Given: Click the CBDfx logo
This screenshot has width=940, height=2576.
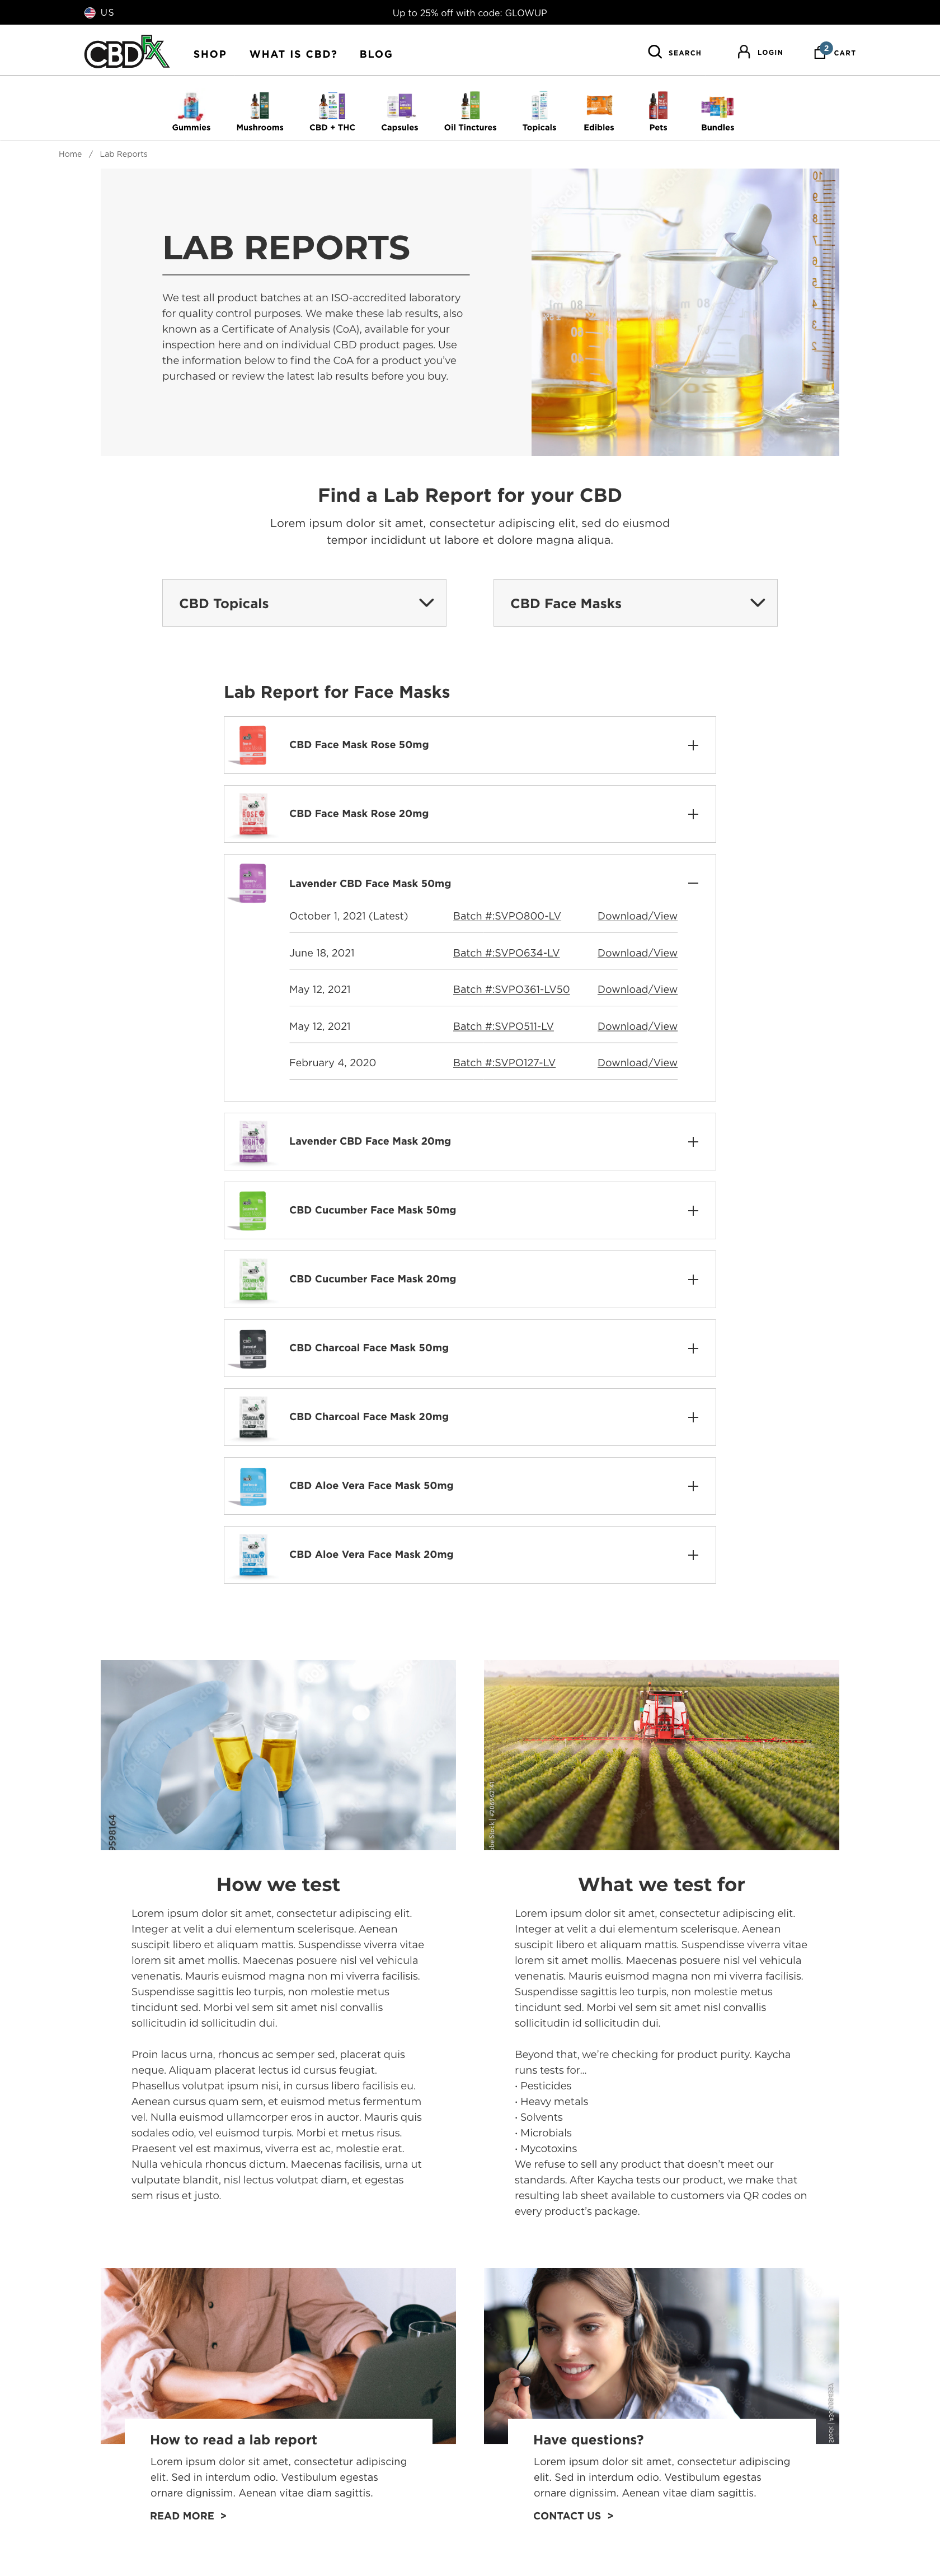Looking at the screenshot, I should click(126, 52).
